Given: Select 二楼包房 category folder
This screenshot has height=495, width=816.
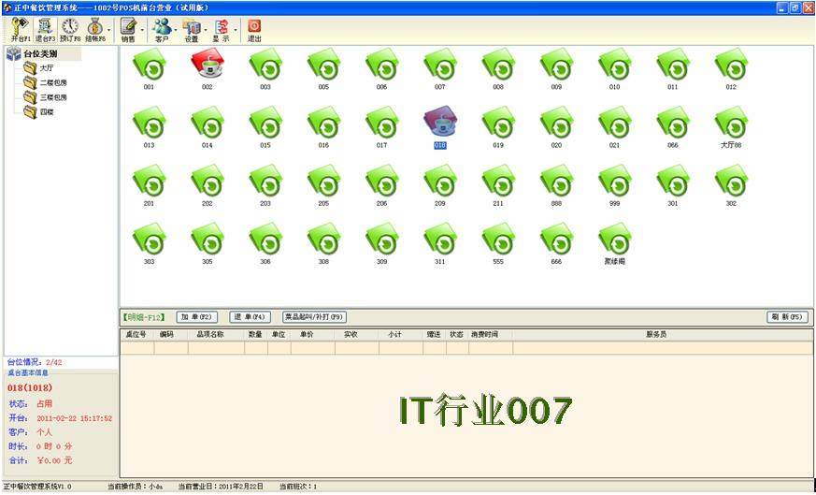Looking at the screenshot, I should [51, 82].
